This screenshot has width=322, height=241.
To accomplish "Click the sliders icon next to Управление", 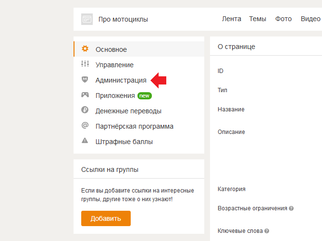I will (x=85, y=64).
